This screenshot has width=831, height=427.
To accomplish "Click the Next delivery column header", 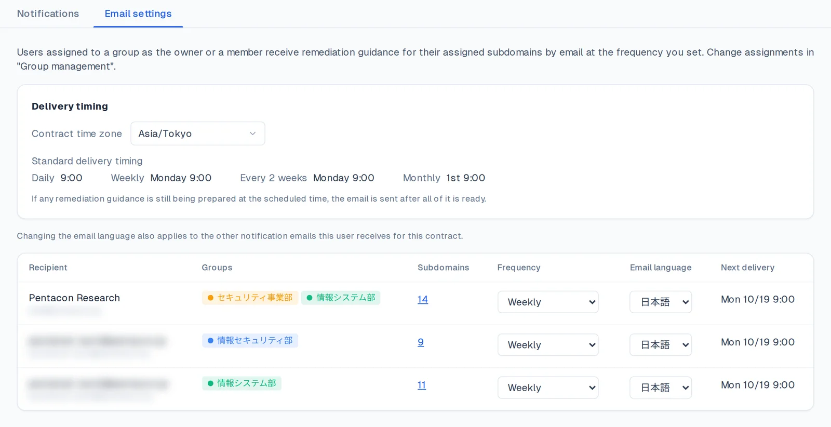I will click(x=748, y=268).
